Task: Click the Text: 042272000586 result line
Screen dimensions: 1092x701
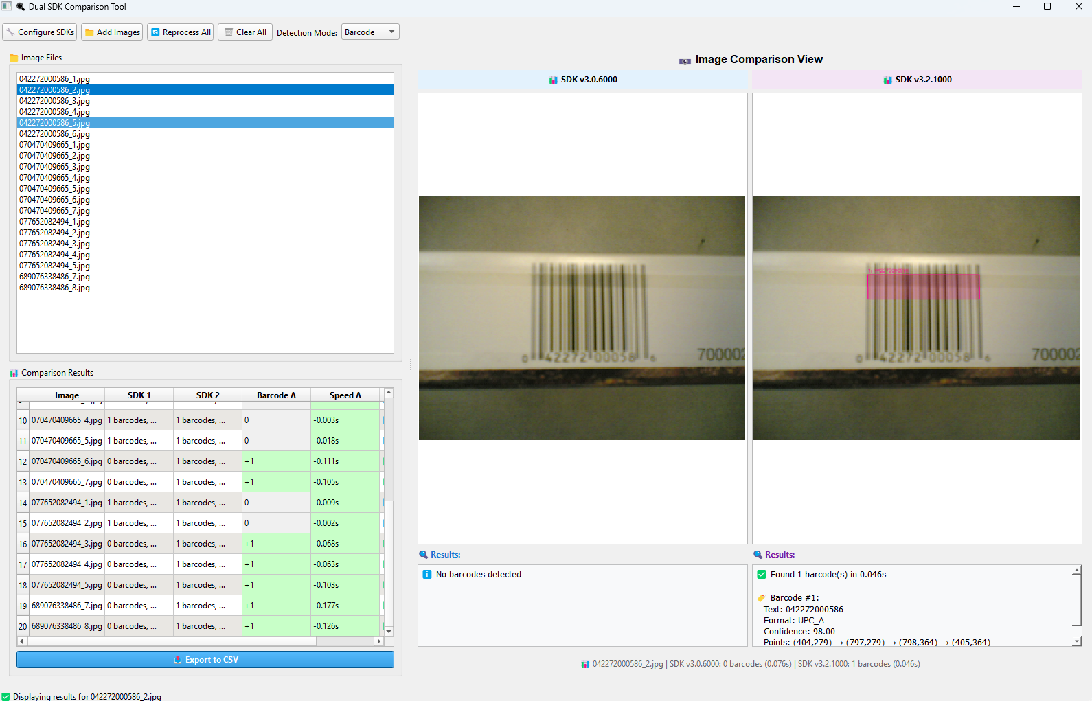Action: [x=803, y=610]
